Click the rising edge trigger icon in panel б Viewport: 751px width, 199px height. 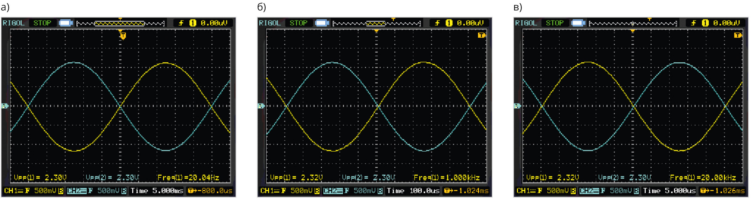point(437,23)
